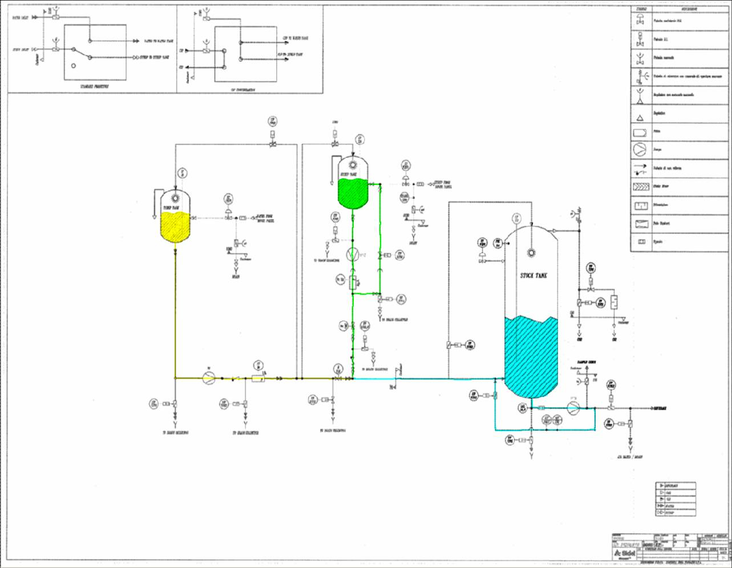Click the filter rectangle on the yellow pipeline
This screenshot has width=732, height=568.
click(259, 378)
